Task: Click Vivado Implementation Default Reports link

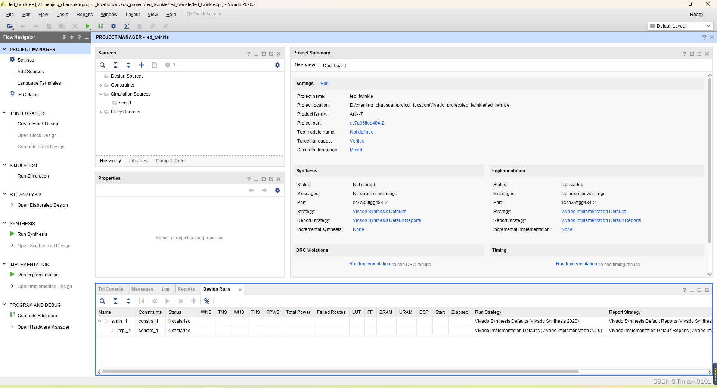Action: [x=601, y=220]
